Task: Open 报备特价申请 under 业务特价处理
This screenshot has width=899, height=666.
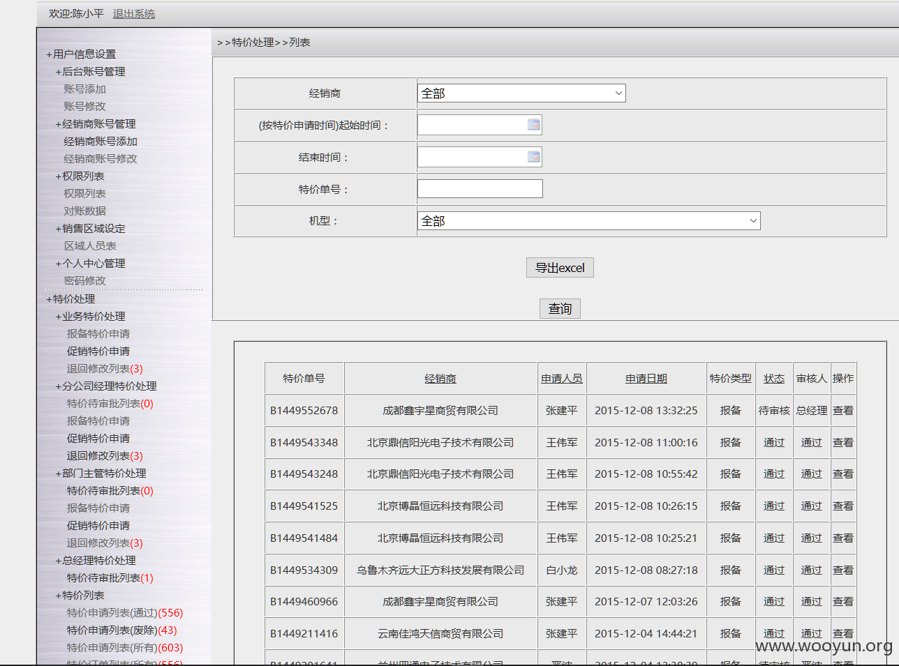Action: pos(98,333)
